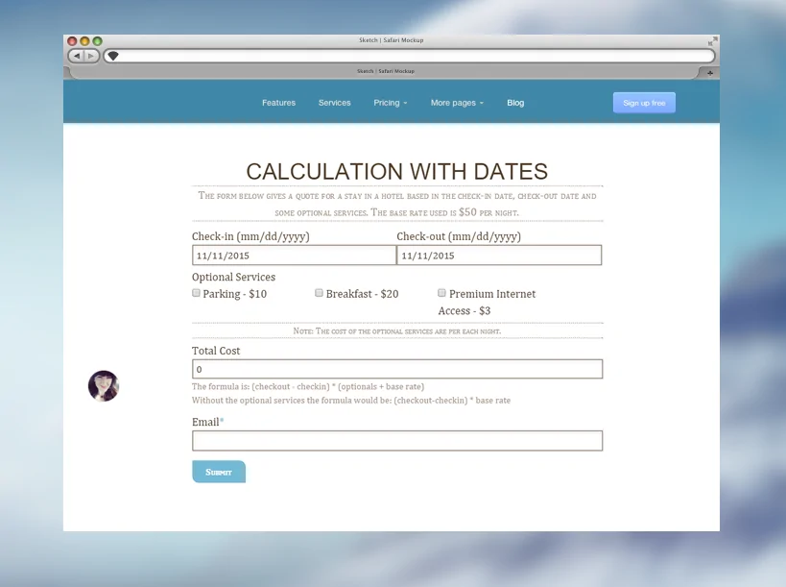Select the Services navigation item

[x=334, y=103]
